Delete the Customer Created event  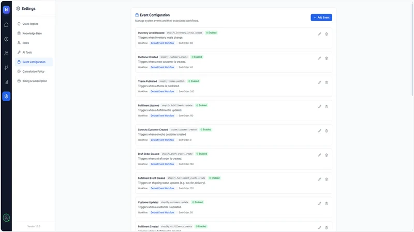coord(327,58)
